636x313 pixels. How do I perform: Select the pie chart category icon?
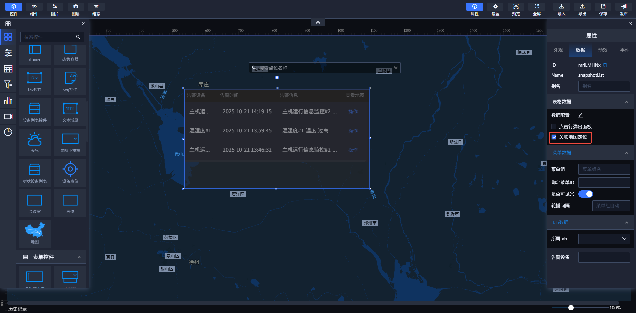point(8,132)
